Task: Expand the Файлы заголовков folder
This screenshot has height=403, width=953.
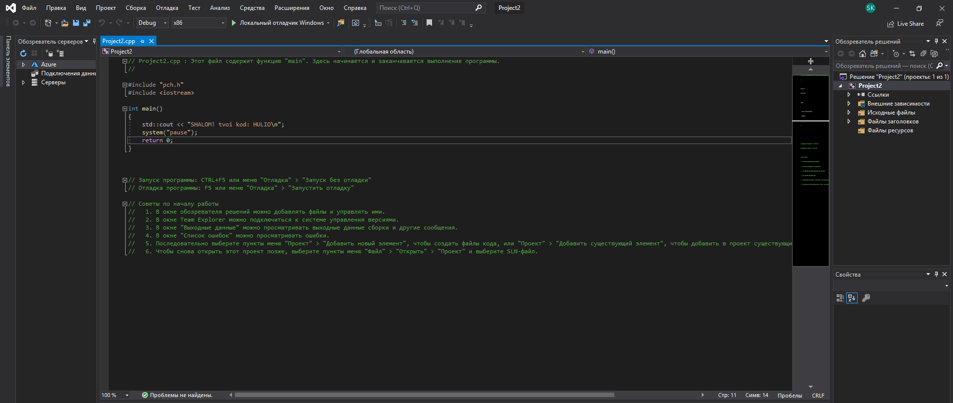Action: click(x=849, y=121)
